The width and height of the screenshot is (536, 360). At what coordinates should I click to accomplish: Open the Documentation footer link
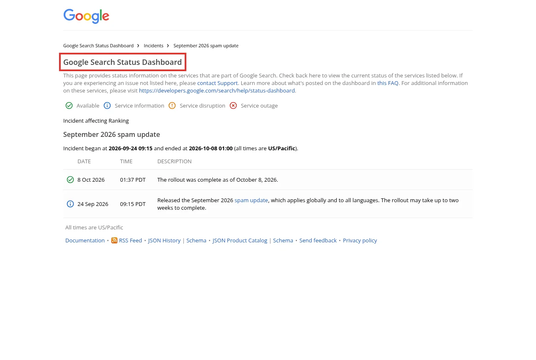point(85,240)
